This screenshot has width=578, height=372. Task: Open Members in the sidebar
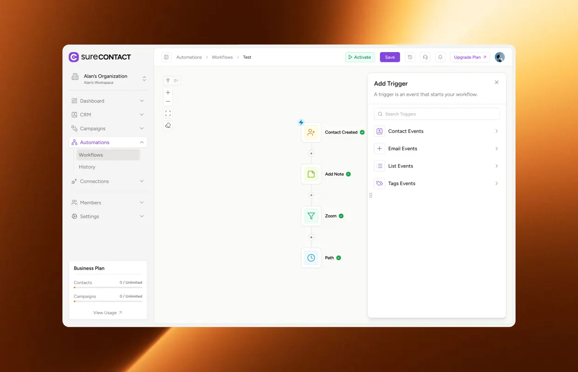pyautogui.click(x=108, y=203)
